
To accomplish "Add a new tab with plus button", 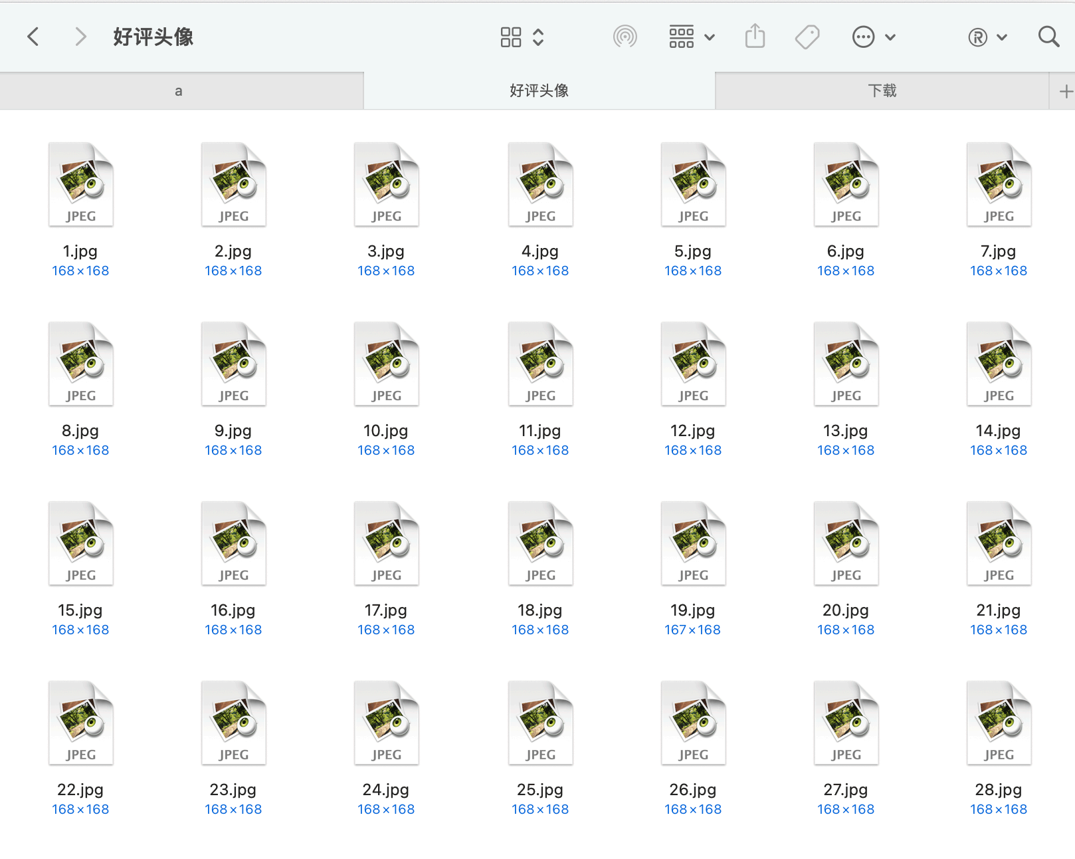I will 1066,92.
